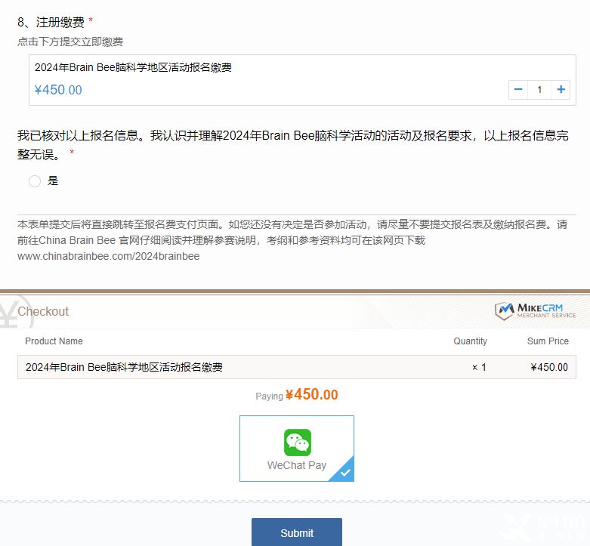The width and height of the screenshot is (590, 546).
Task: Click the quantity number input field
Action: [539, 90]
